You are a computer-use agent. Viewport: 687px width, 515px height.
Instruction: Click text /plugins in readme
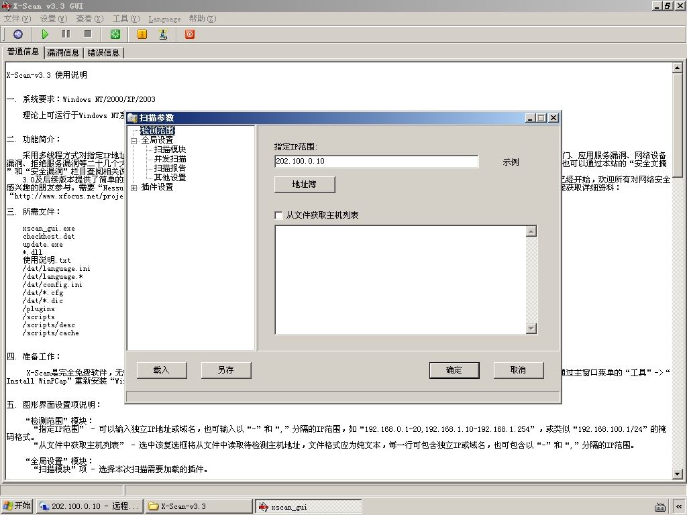point(38,308)
